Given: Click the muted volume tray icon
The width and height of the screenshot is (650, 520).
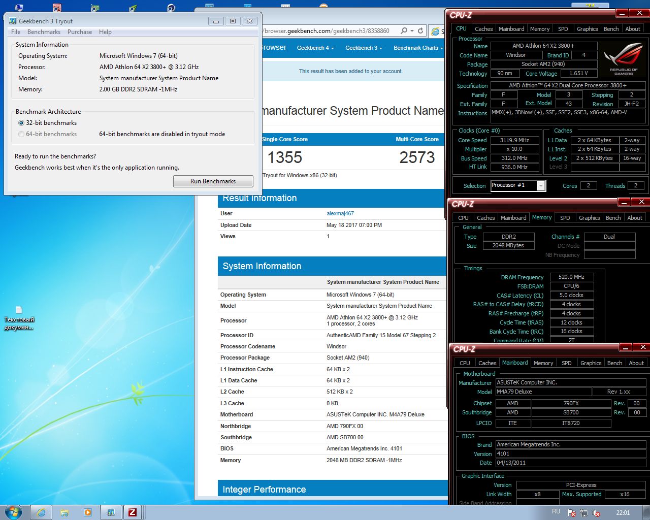Looking at the screenshot, I should [x=596, y=513].
